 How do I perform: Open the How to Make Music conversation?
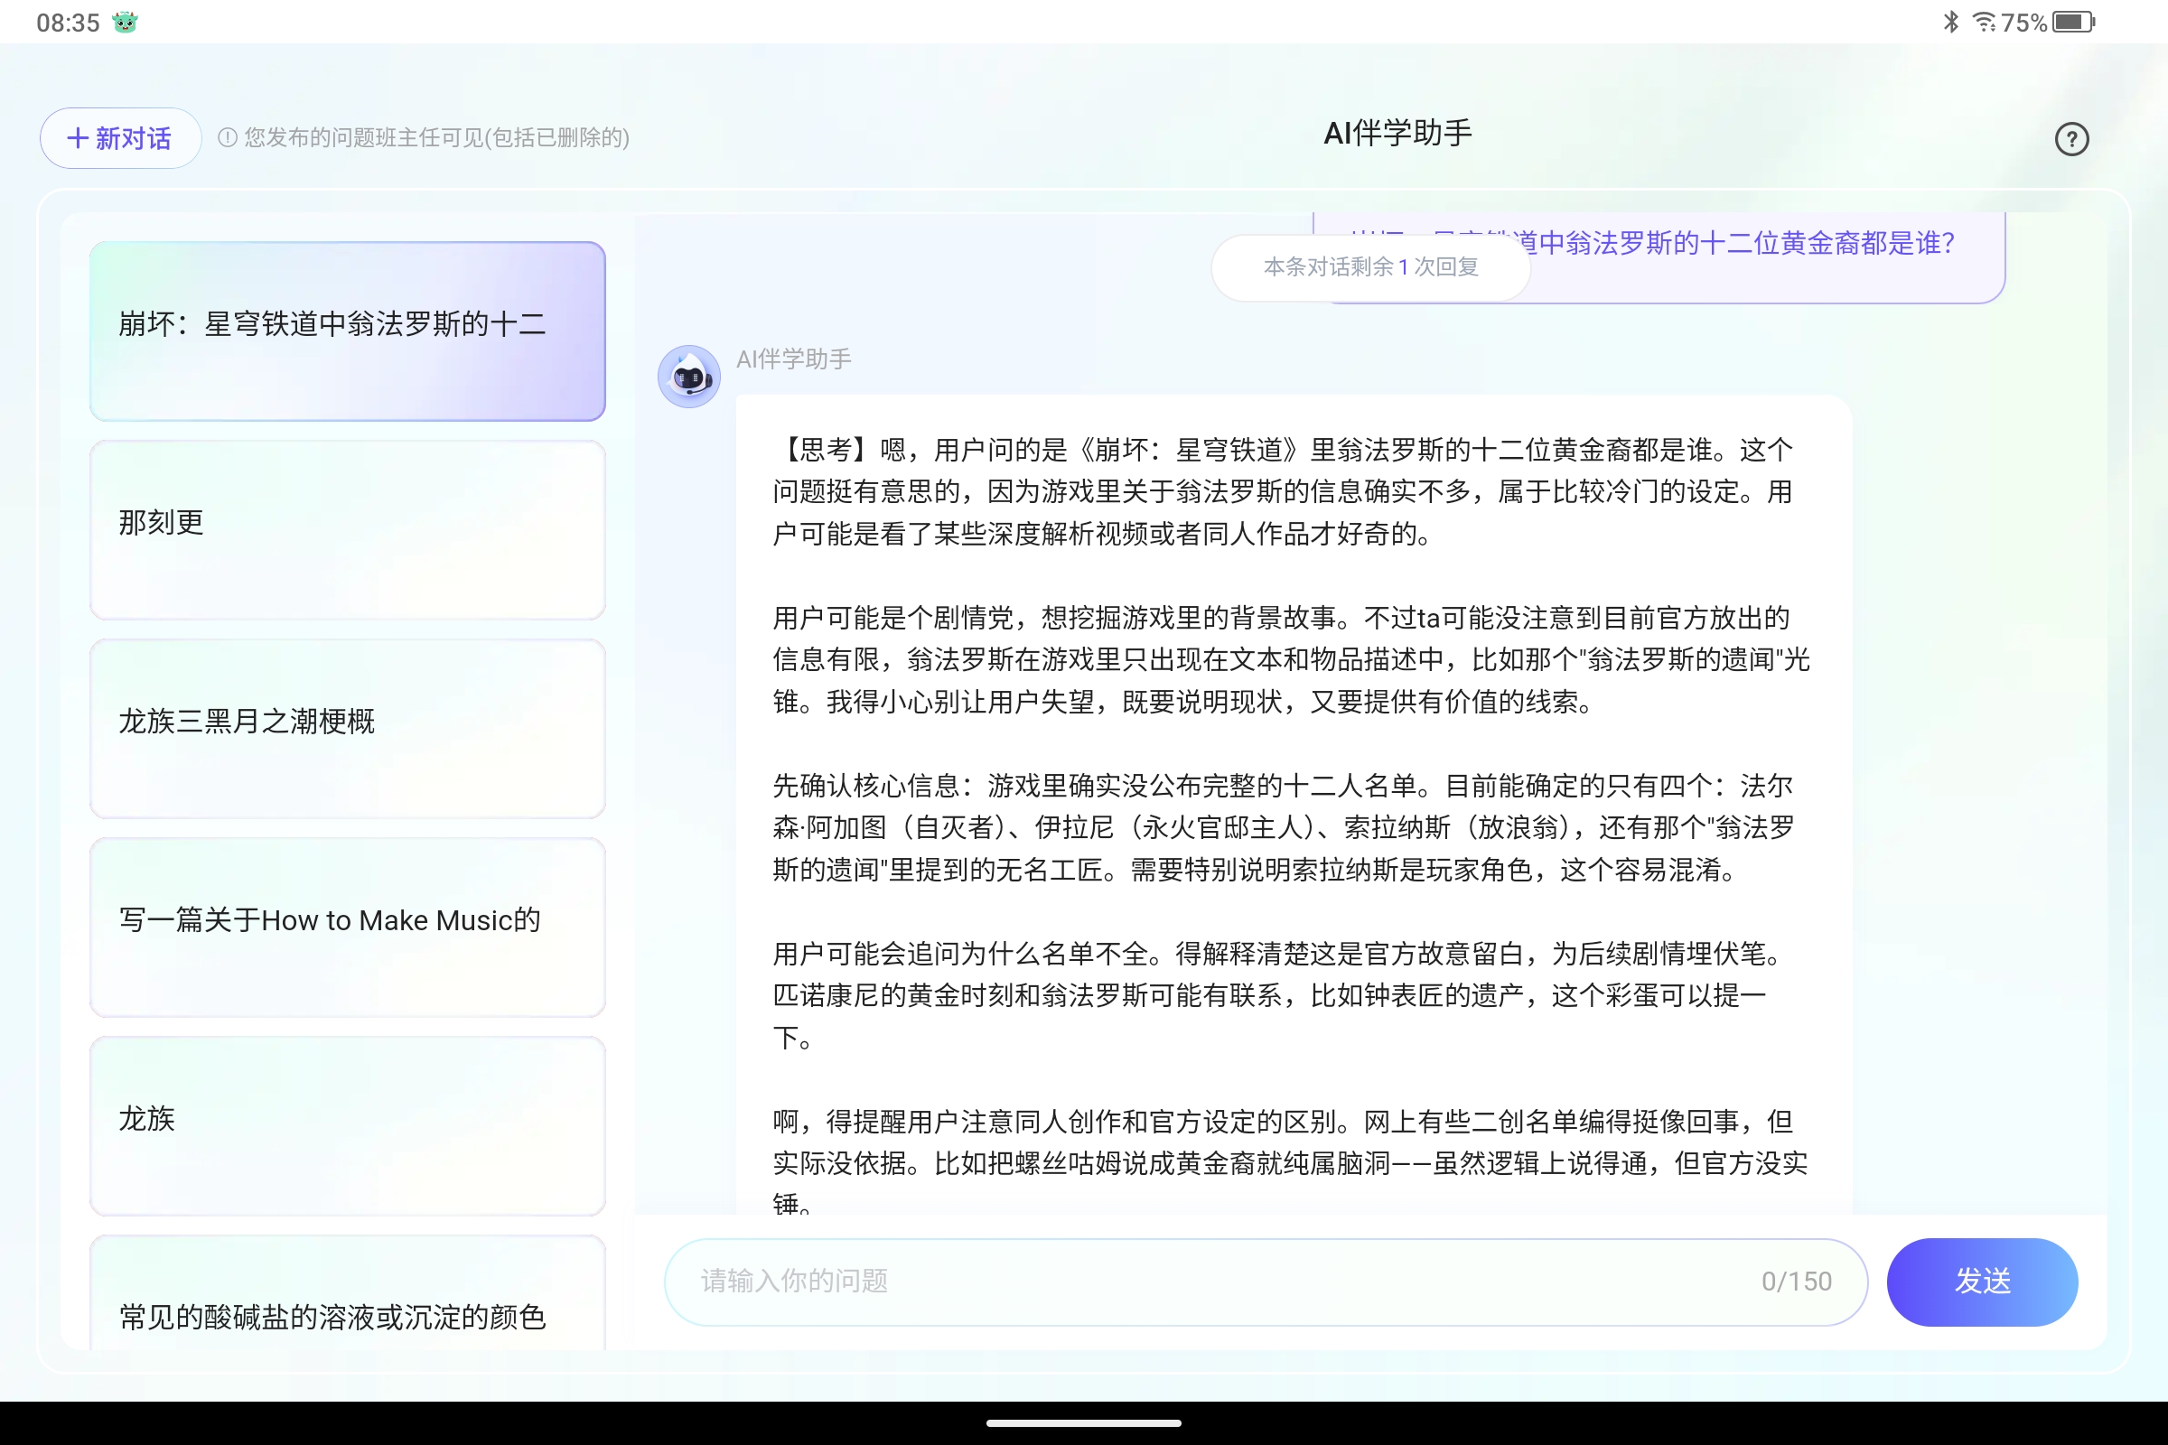tap(348, 928)
